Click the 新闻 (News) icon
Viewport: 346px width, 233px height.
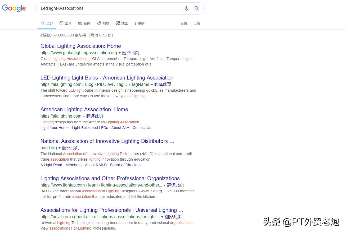[80, 23]
